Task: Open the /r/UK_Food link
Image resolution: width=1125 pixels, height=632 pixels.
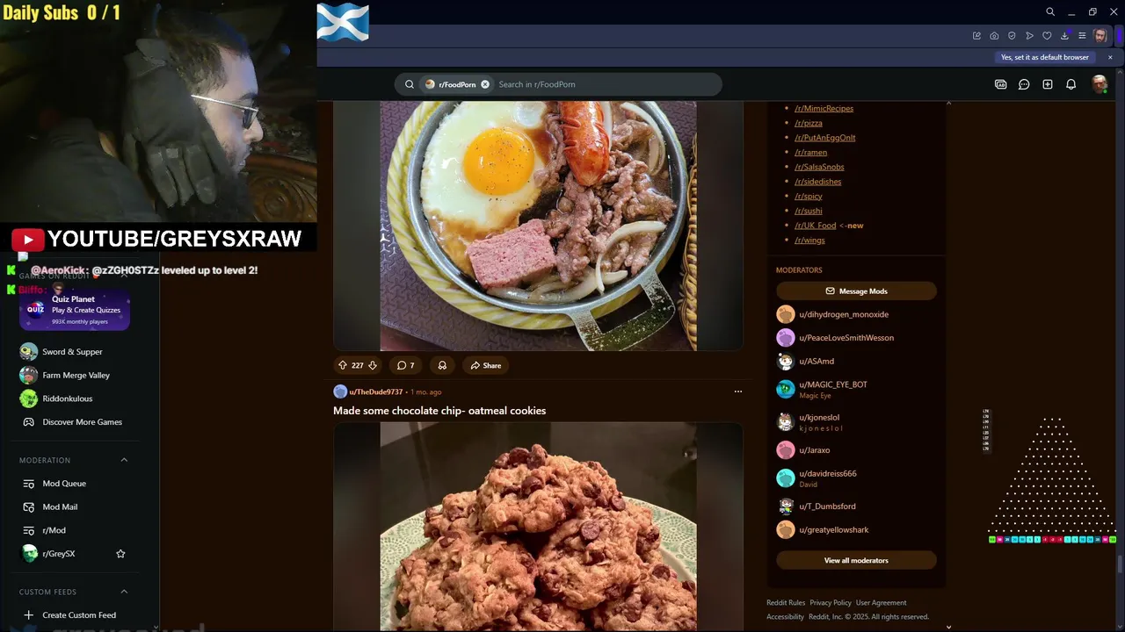Action: [x=815, y=226]
